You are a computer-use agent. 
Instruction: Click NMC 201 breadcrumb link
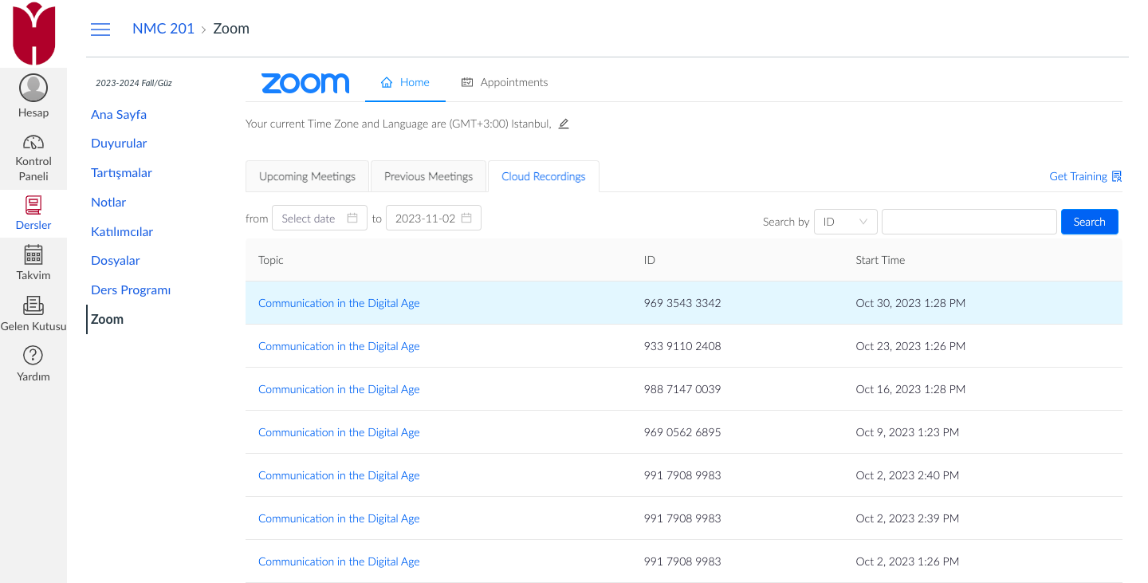pos(163,29)
